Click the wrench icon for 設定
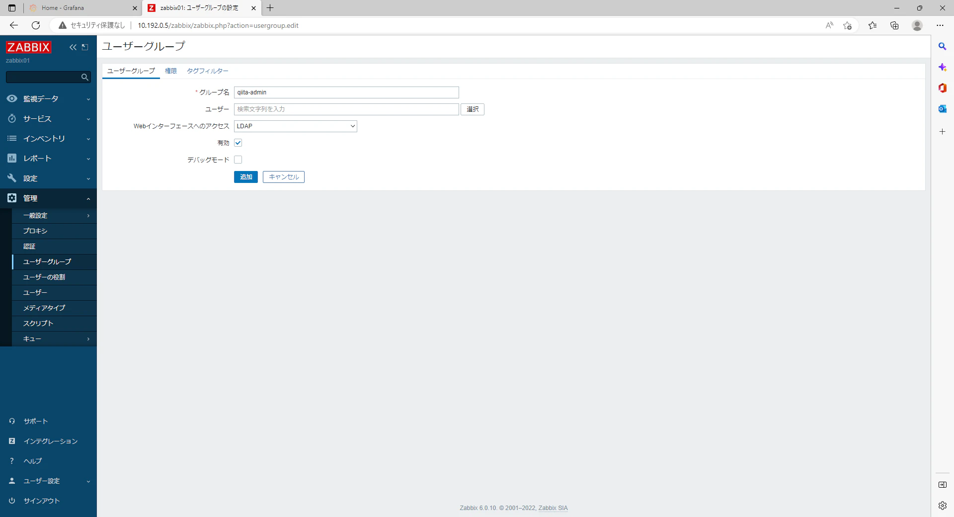This screenshot has width=954, height=517. click(12, 178)
